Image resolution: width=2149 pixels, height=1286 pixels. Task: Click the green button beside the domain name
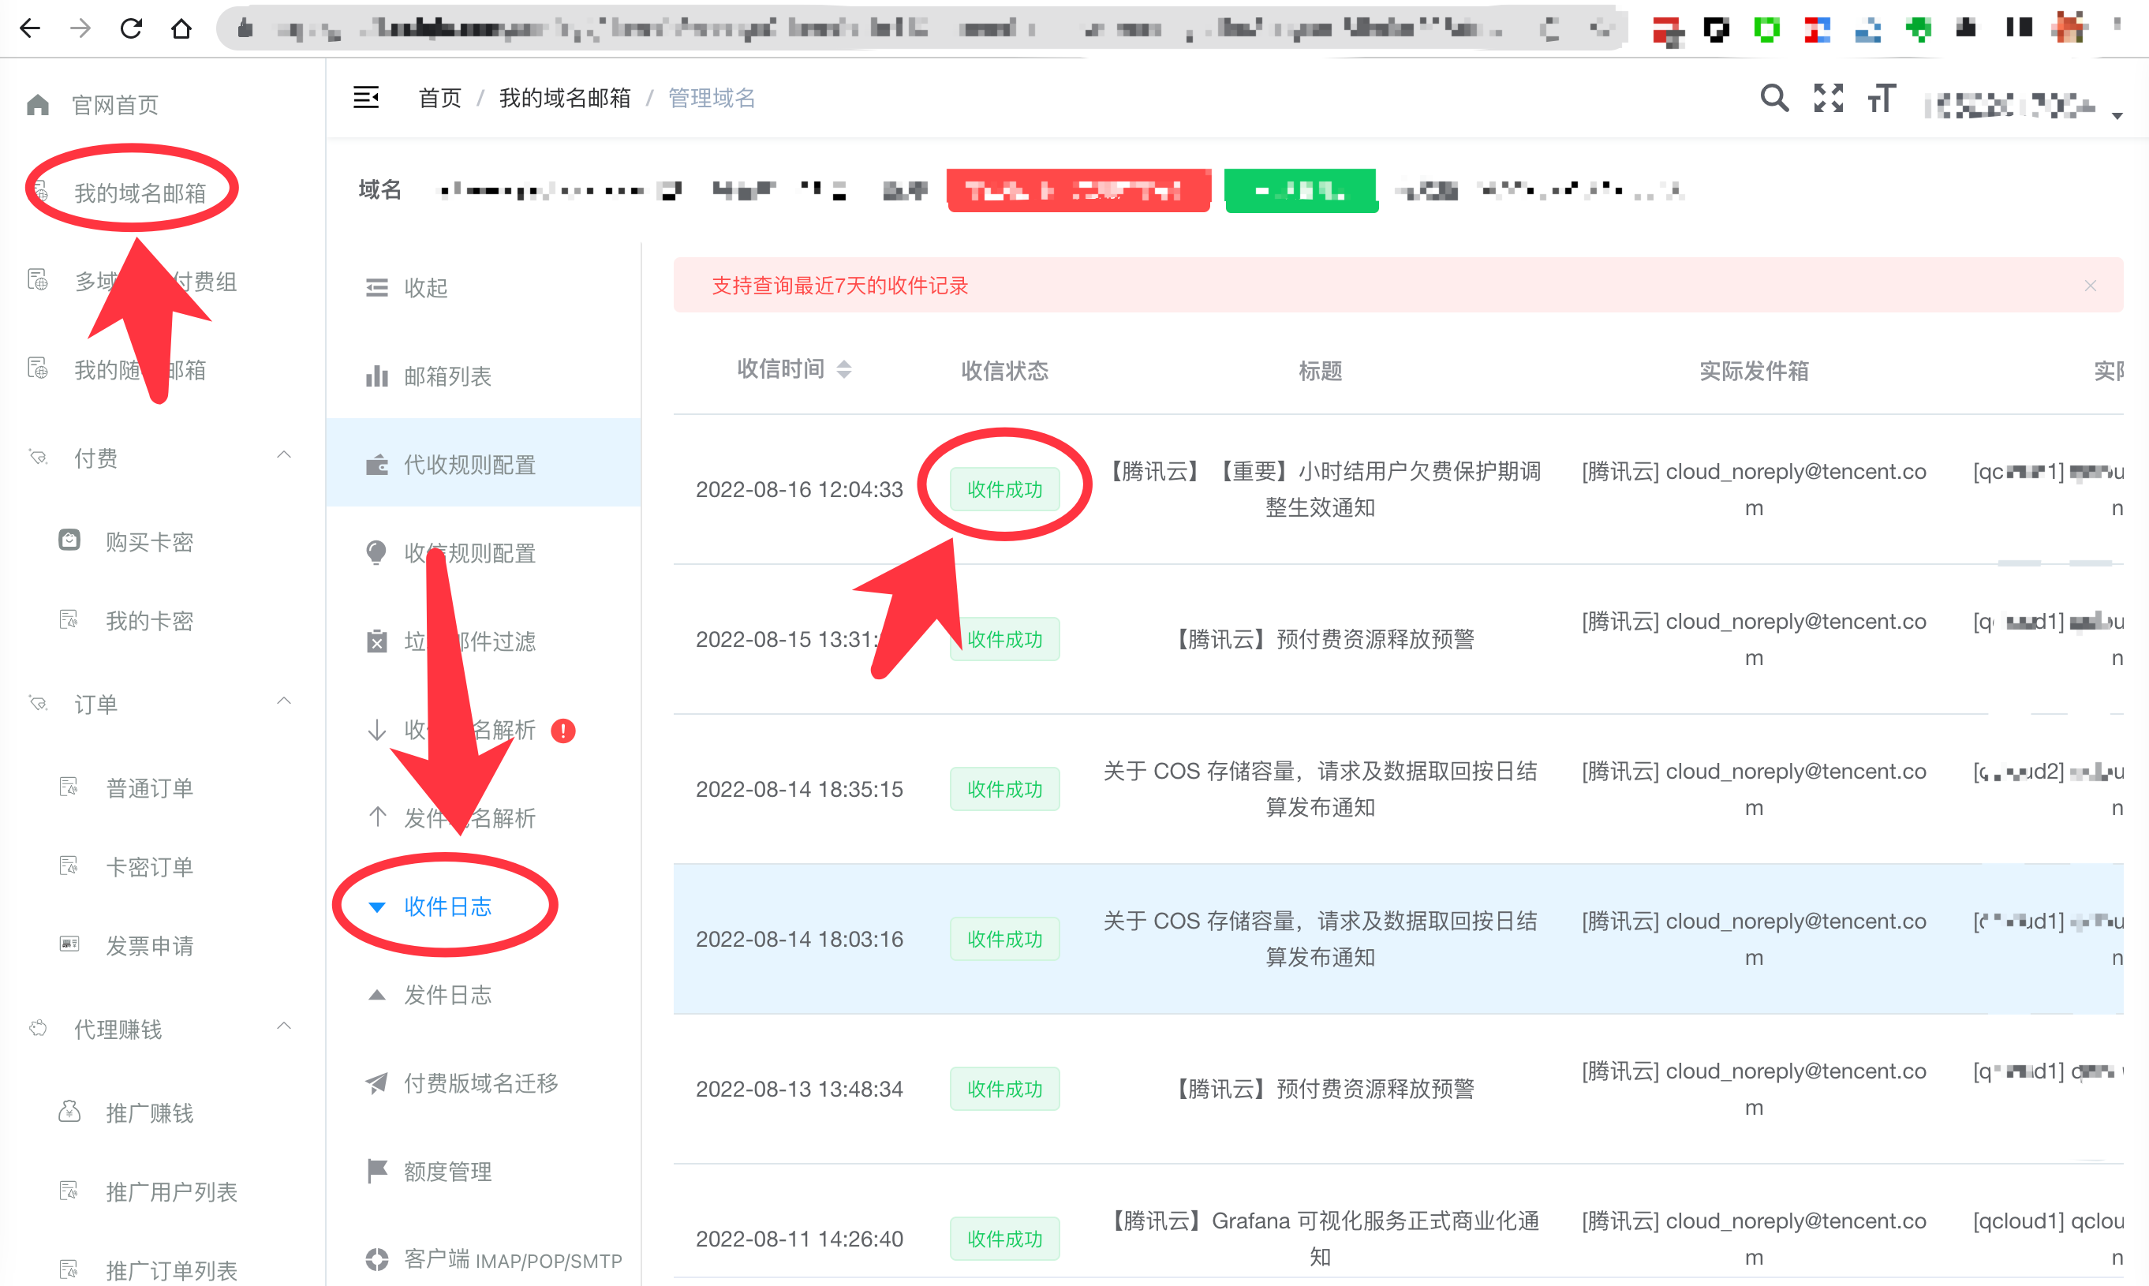click(x=1301, y=191)
